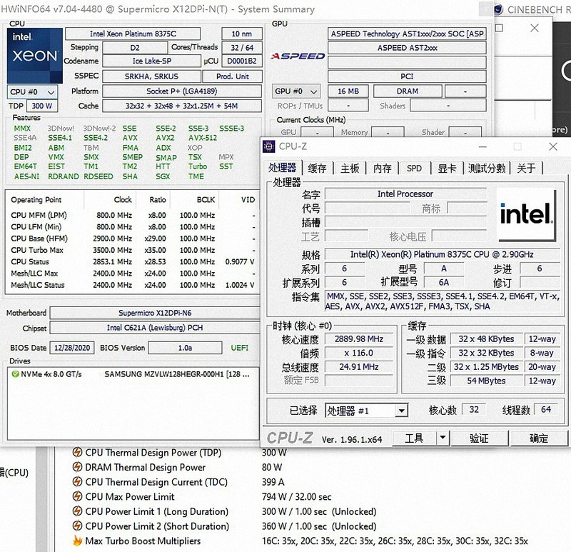
Task: Switch to the 缓存 tab in CPU-Z
Action: [x=317, y=169]
